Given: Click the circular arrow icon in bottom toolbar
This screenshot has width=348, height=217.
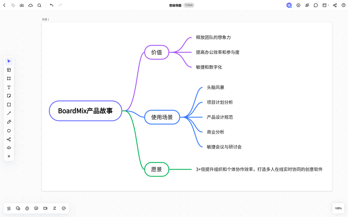Looking at the screenshot, I should coord(64,208).
